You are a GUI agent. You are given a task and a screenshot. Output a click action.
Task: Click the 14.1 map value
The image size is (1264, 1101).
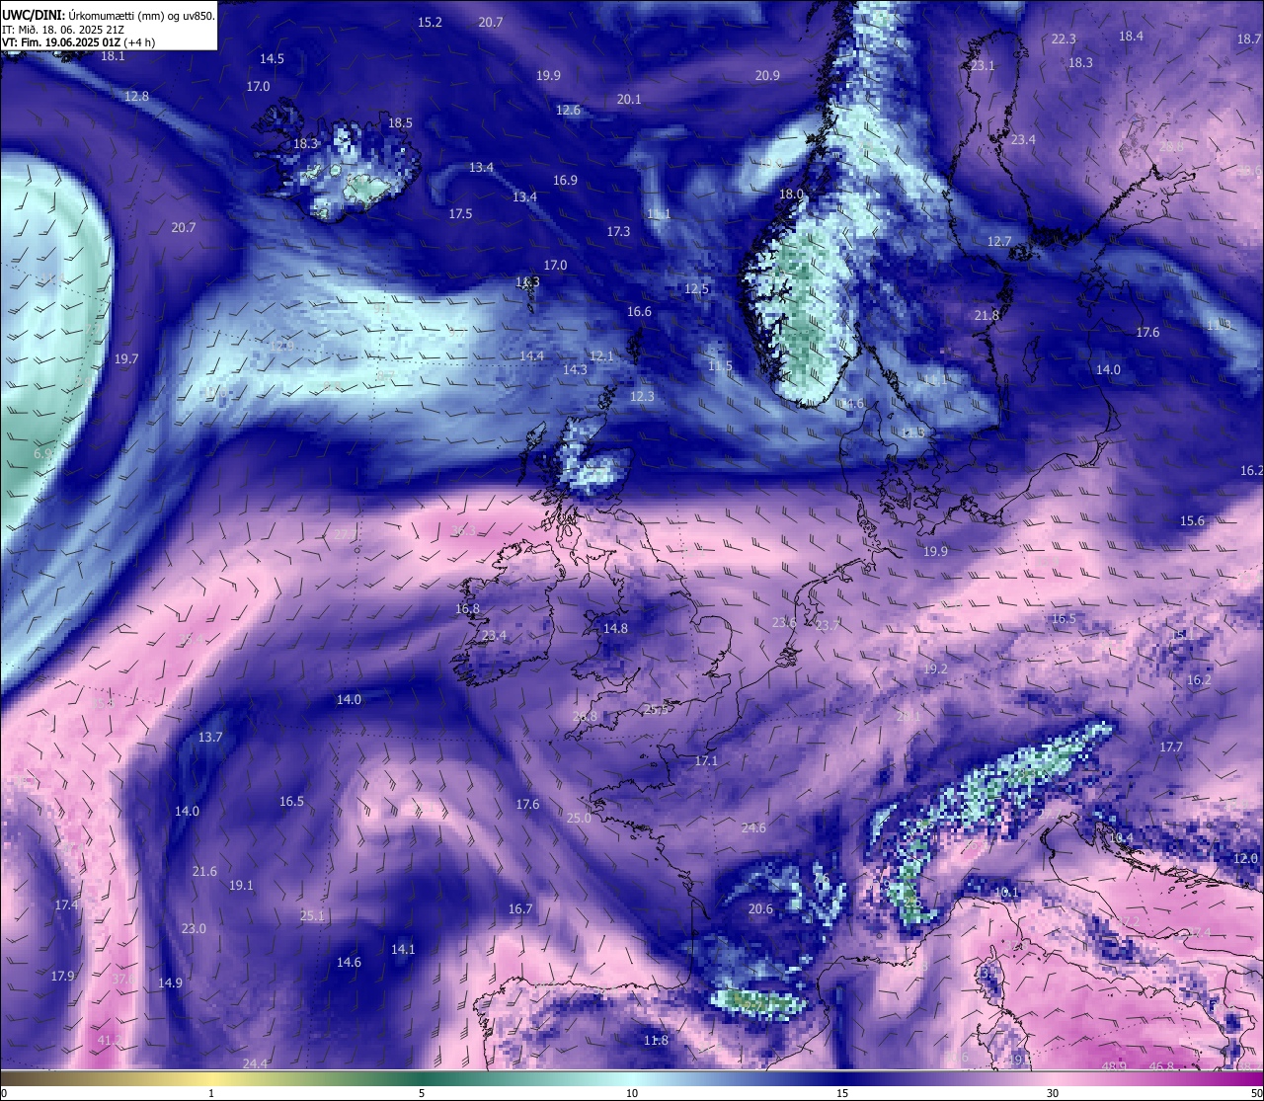(x=403, y=949)
